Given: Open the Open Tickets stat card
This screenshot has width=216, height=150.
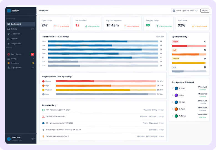Looking at the screenshot, I should click(x=55, y=23).
